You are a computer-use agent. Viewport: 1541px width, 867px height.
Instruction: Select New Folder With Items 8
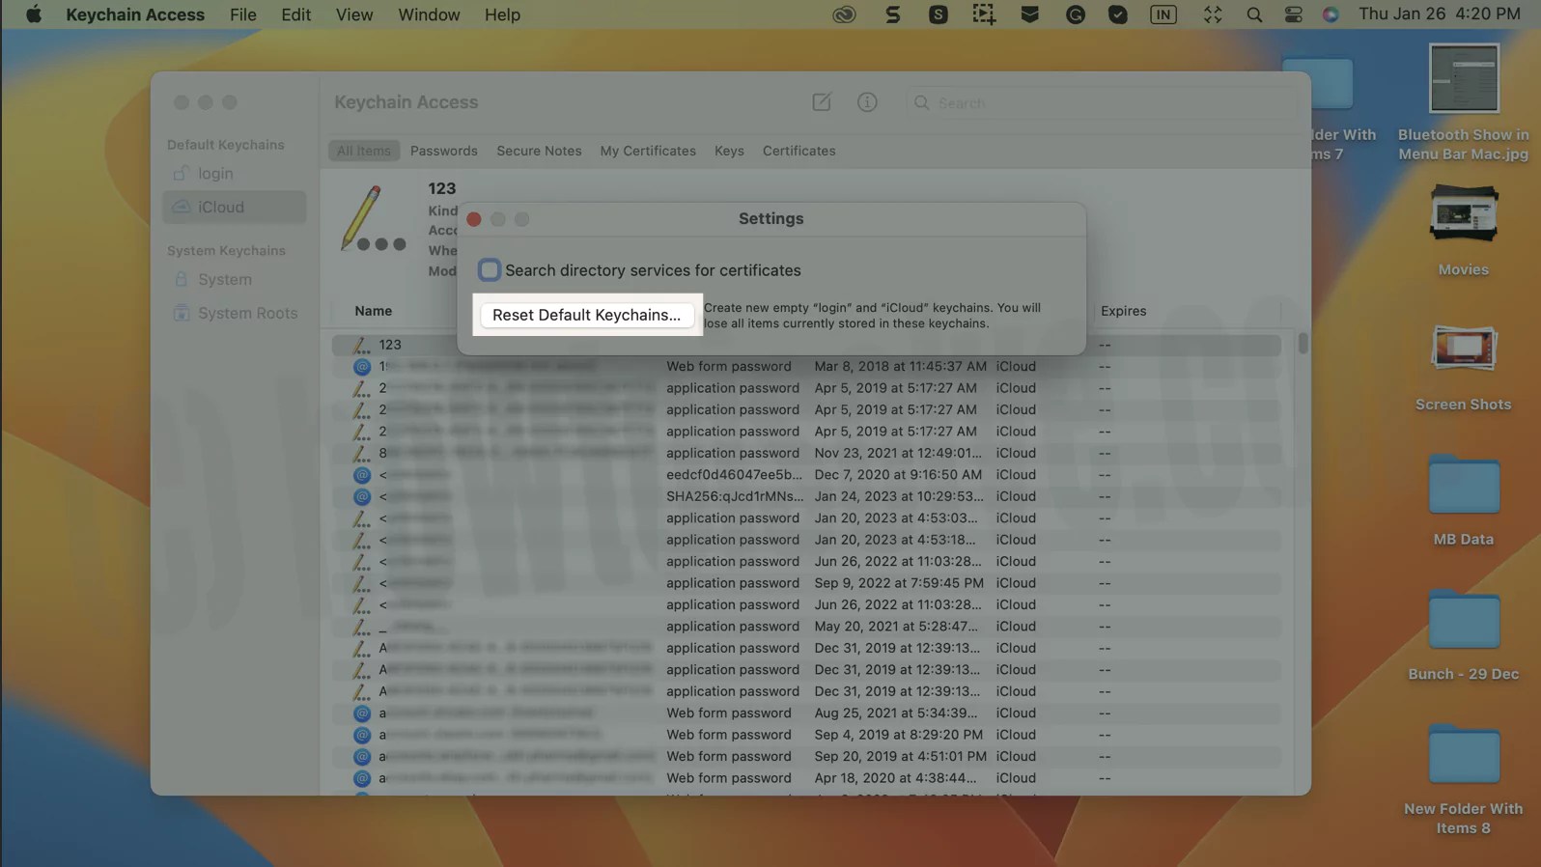coord(1463,778)
